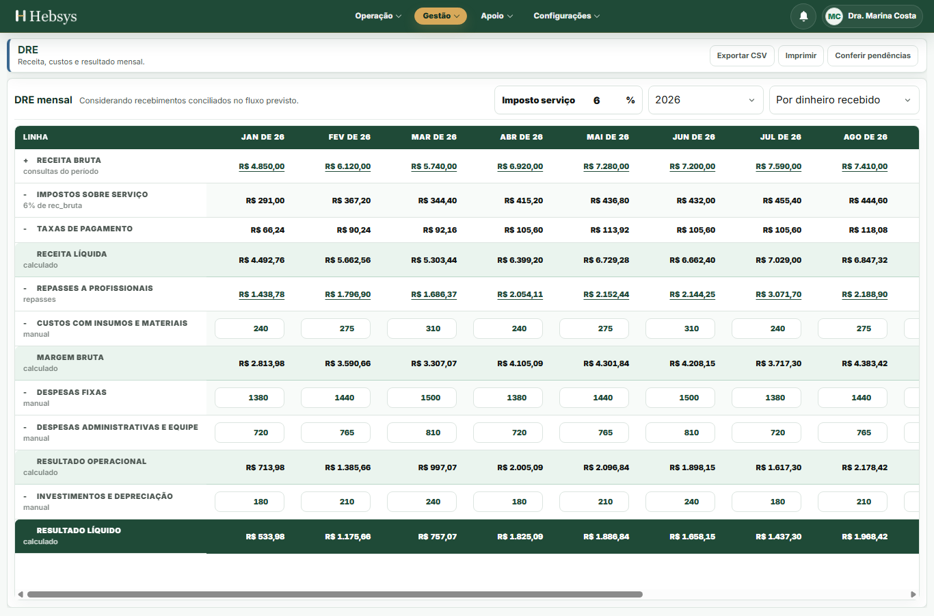The width and height of the screenshot is (934, 616).
Task: Open Repasses value R$ 1.686,37
Action: 433,294
